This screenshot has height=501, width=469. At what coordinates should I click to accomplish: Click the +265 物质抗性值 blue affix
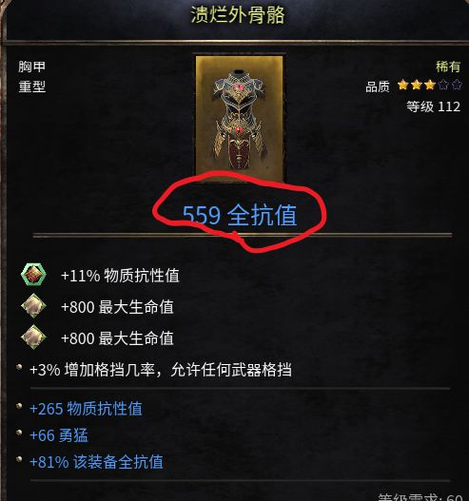[86, 409]
